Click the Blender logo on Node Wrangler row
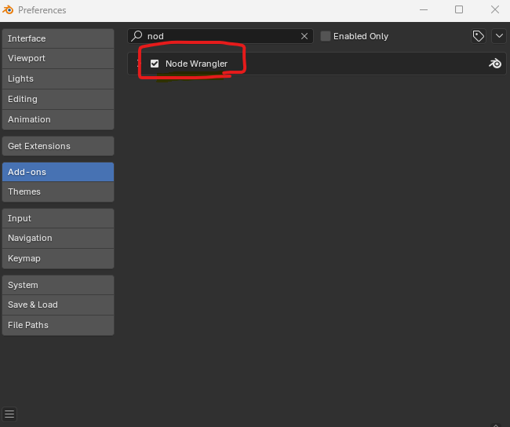 point(494,64)
